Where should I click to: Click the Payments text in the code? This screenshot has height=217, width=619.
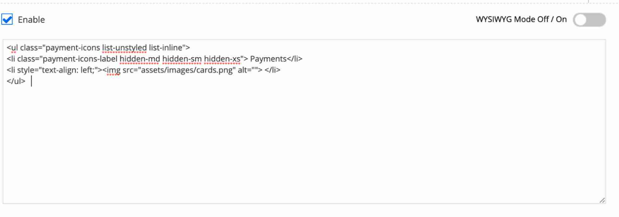268,59
